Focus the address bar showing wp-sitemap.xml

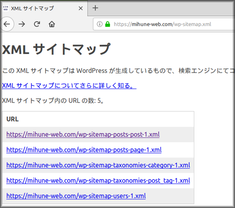click(163, 24)
